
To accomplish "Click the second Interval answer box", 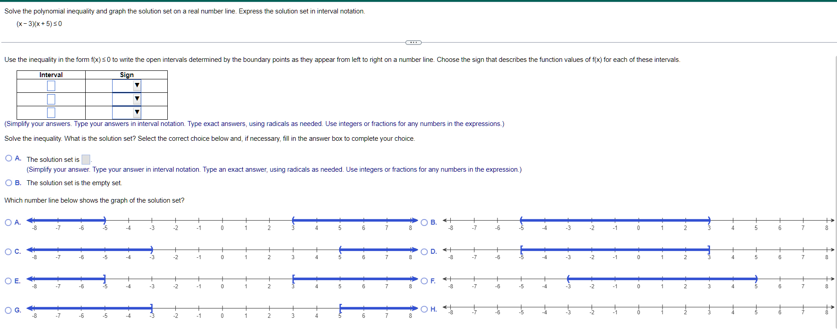I will point(51,99).
